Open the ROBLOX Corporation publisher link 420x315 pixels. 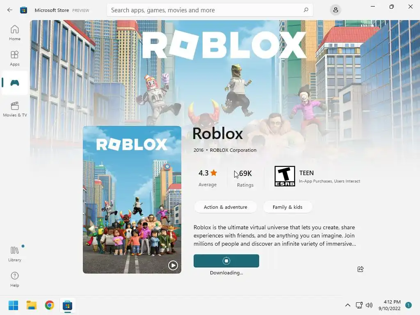click(x=233, y=150)
